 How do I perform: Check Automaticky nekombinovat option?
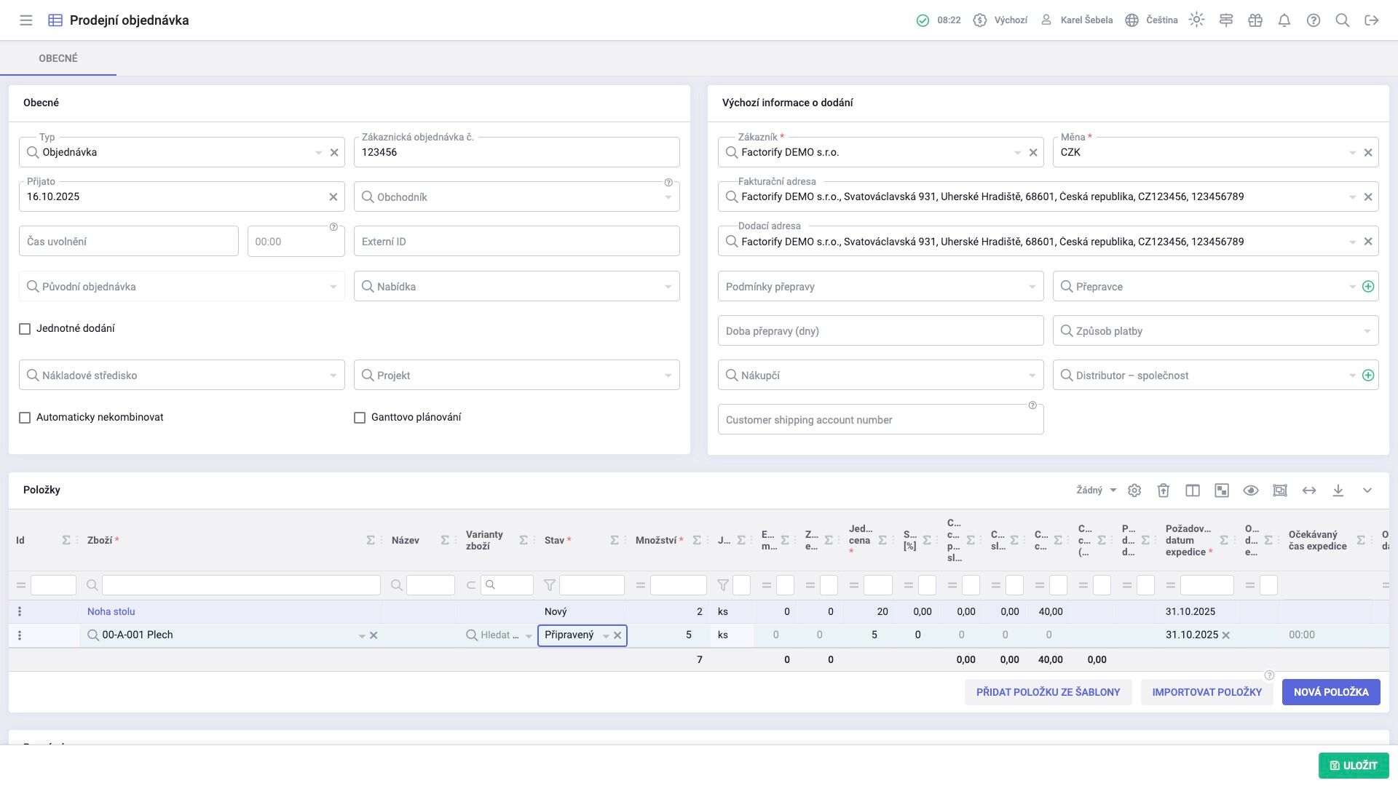click(25, 418)
